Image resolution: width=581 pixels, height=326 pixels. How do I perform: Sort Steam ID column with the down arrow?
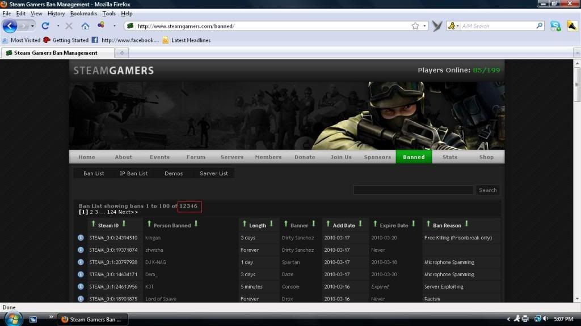point(124,224)
